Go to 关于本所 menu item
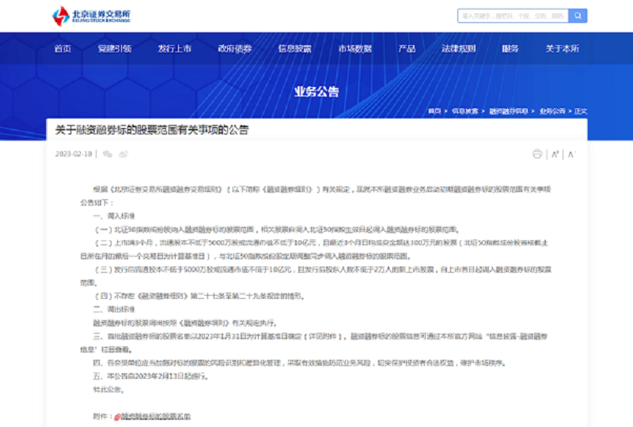 coord(562,49)
